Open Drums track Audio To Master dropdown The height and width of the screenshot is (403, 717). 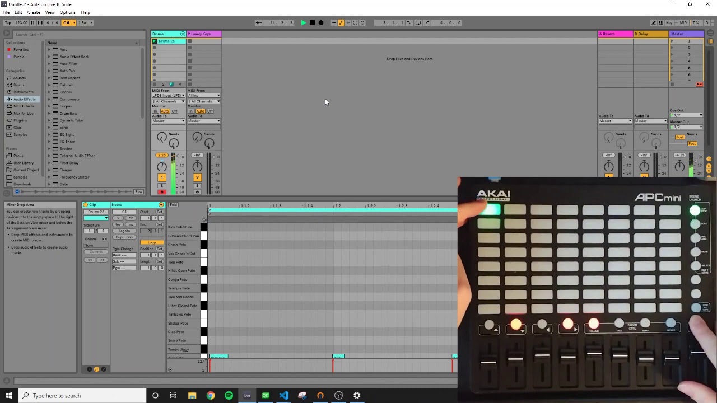pos(169,121)
